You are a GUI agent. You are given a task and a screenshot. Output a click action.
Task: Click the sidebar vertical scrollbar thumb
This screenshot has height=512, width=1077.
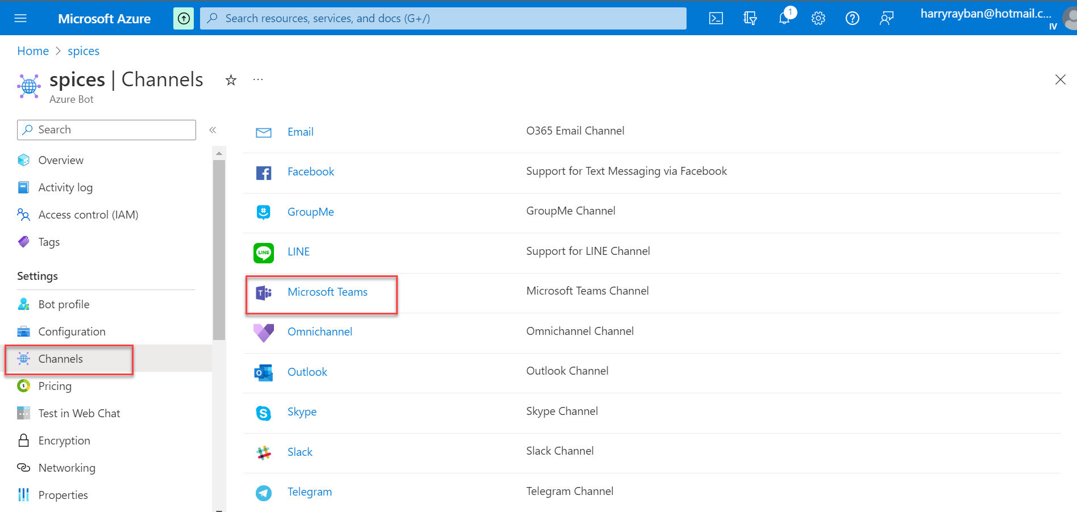pos(219,250)
